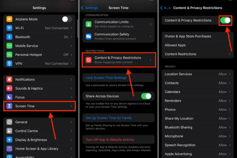
Task: Open Focus settings row
Action: pos(39,97)
